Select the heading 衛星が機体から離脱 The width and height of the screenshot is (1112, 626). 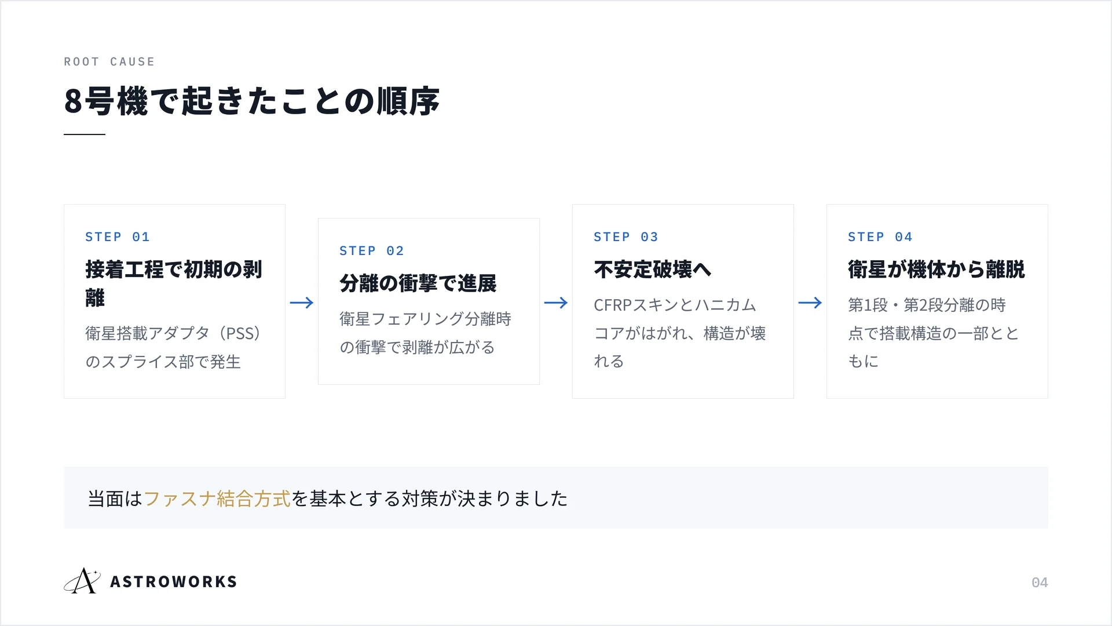[x=937, y=270]
